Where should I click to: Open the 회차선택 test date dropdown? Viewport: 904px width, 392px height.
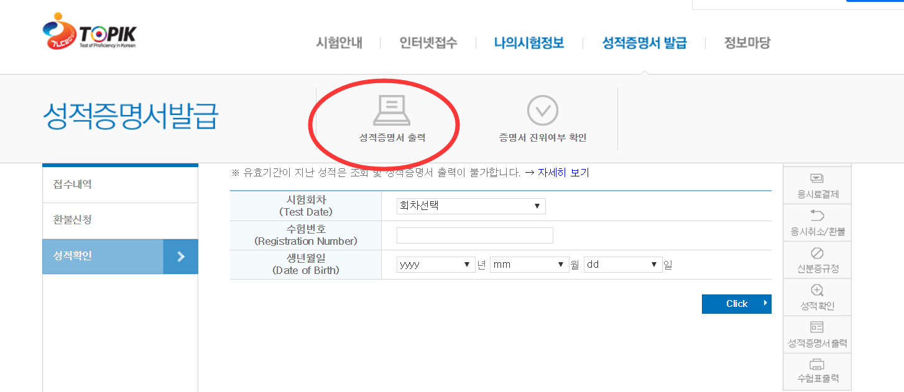[x=471, y=206]
